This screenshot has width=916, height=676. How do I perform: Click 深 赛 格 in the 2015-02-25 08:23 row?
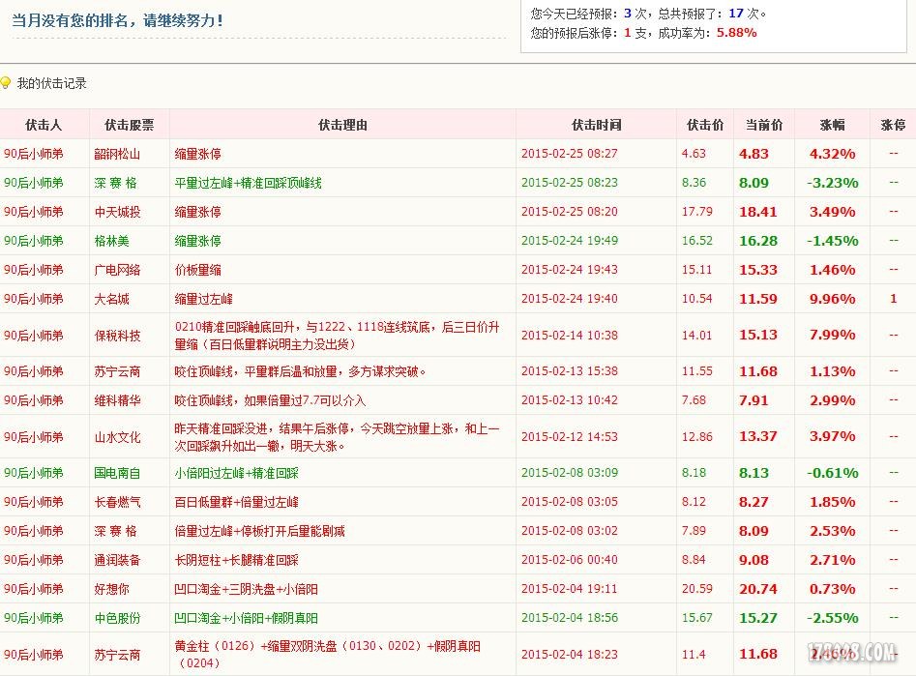116,183
